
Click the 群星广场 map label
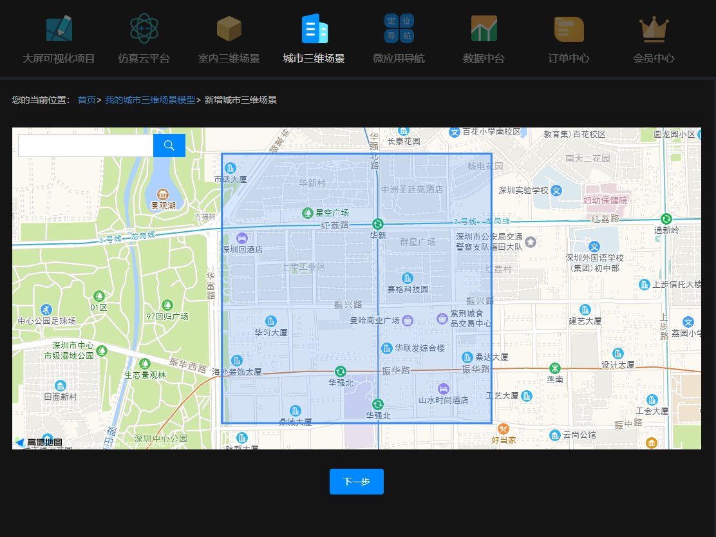(418, 243)
